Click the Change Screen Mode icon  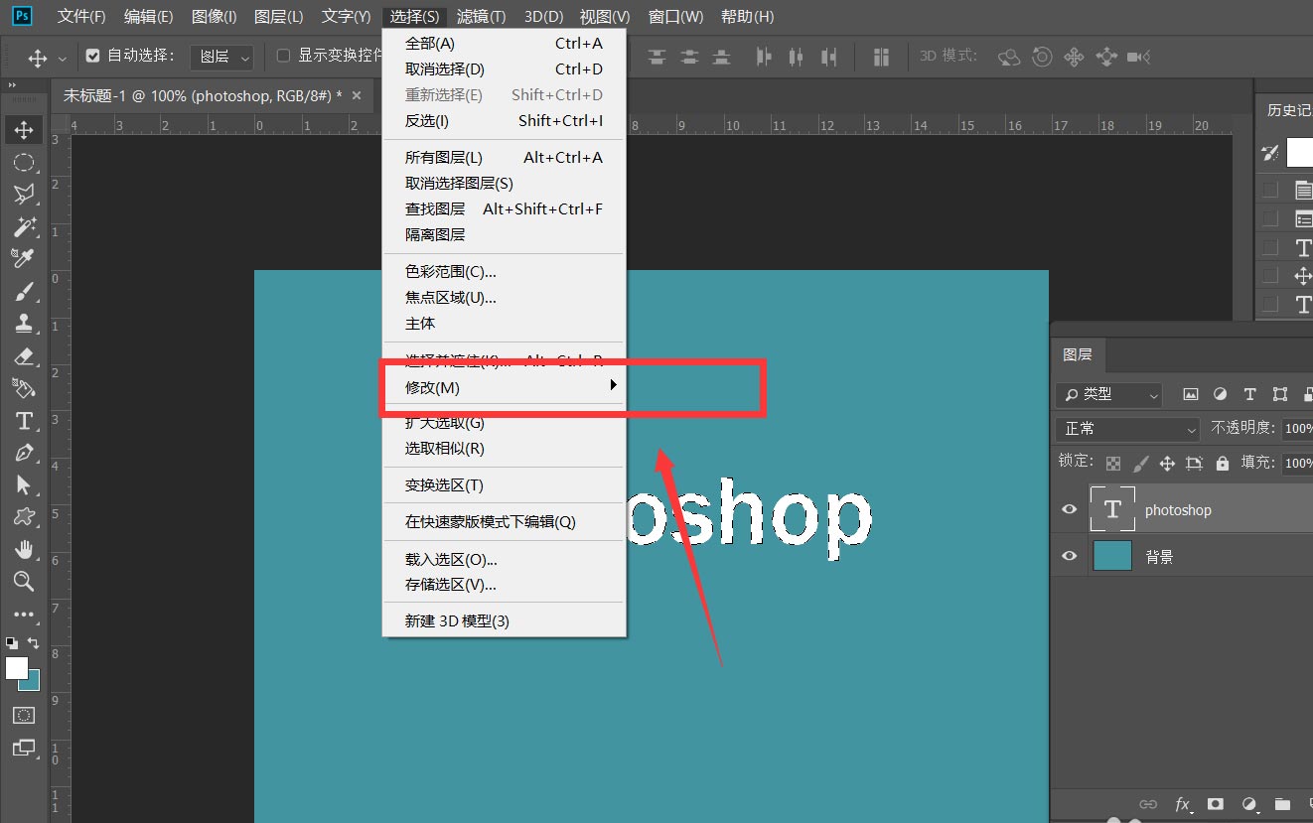pyautogui.click(x=24, y=748)
